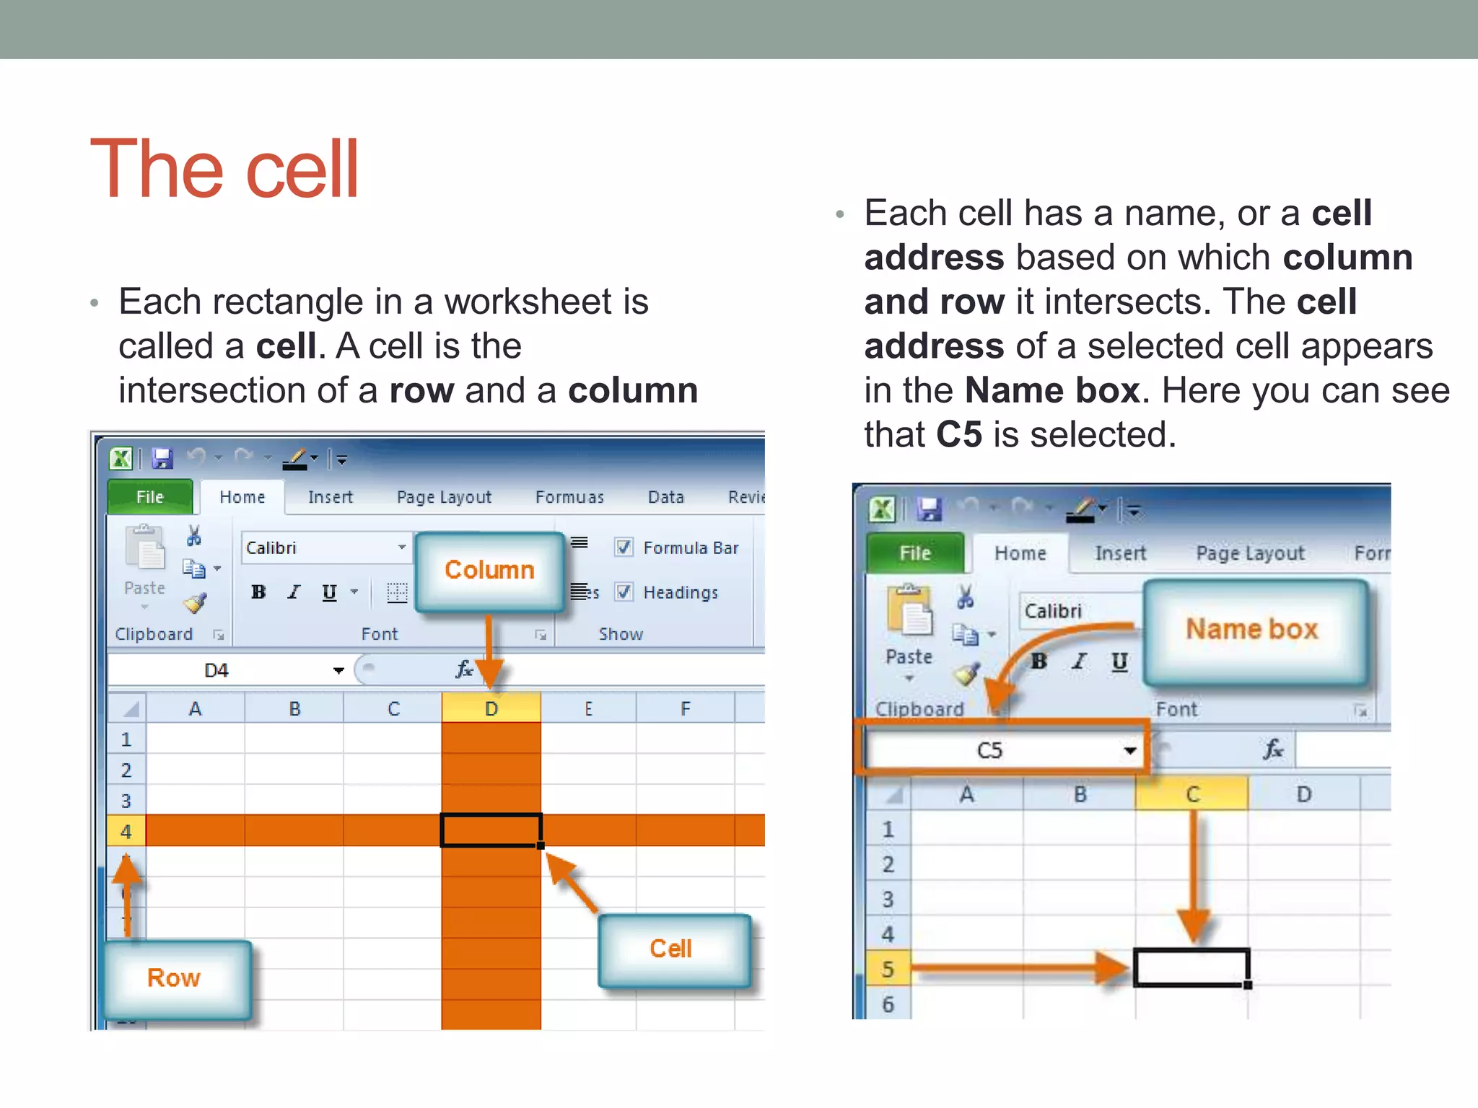Toggle Italic in the left Excel ribbon

293,593
